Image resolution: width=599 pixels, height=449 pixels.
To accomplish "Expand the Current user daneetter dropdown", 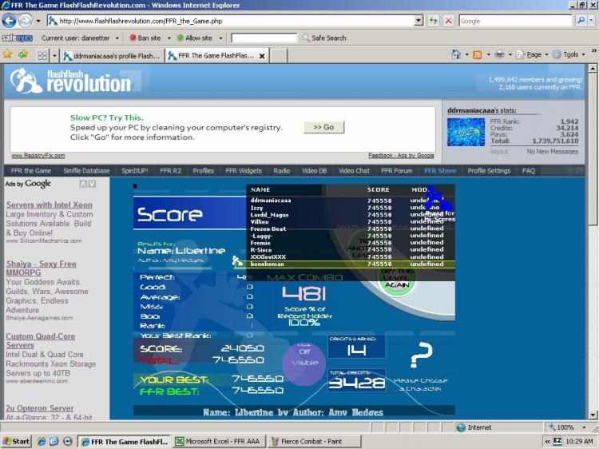I will (x=117, y=38).
